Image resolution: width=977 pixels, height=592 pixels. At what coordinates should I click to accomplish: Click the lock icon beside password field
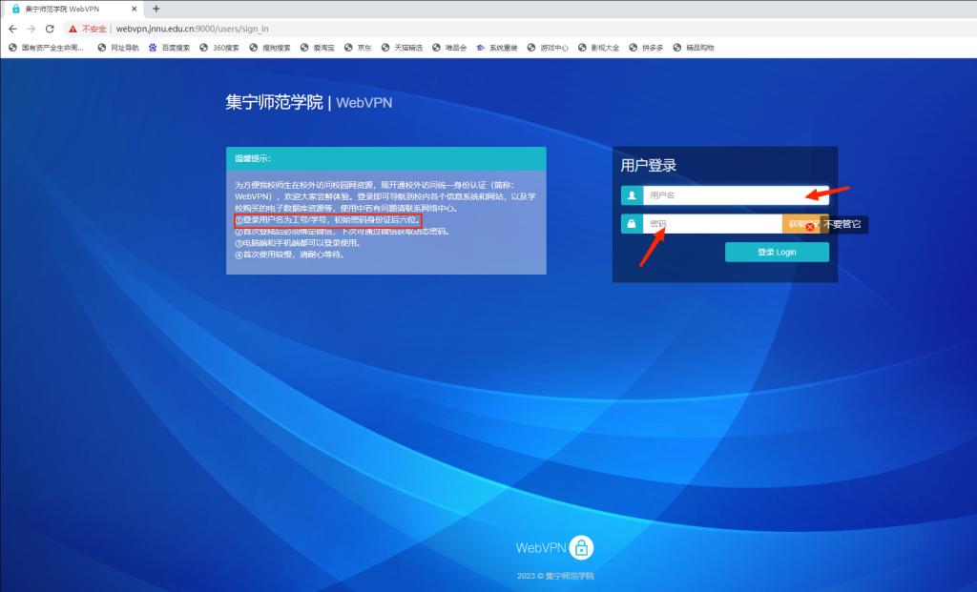click(x=632, y=224)
